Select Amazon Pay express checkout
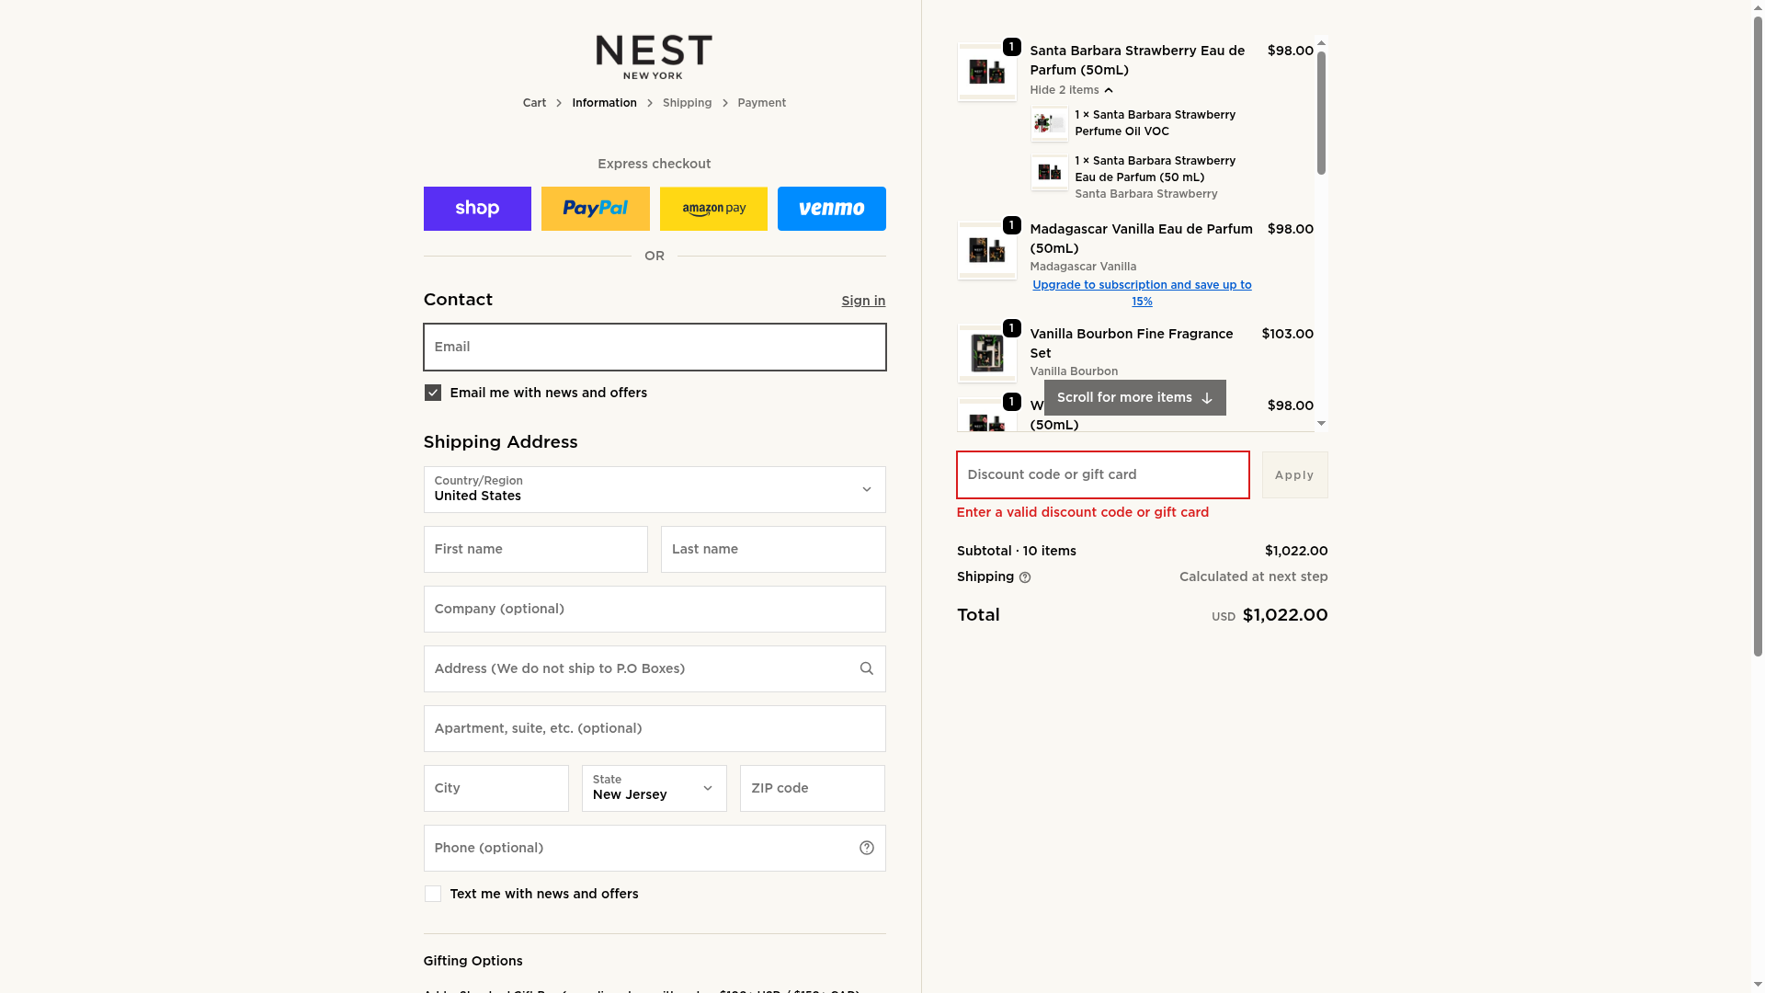1765x993 pixels. [x=713, y=209]
